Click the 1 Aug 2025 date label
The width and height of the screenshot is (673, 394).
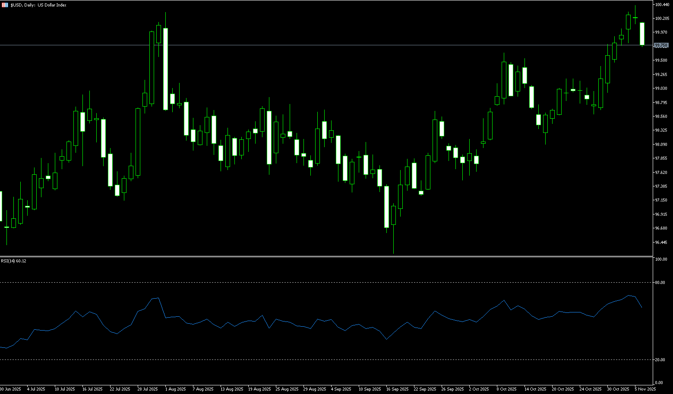tap(175, 389)
